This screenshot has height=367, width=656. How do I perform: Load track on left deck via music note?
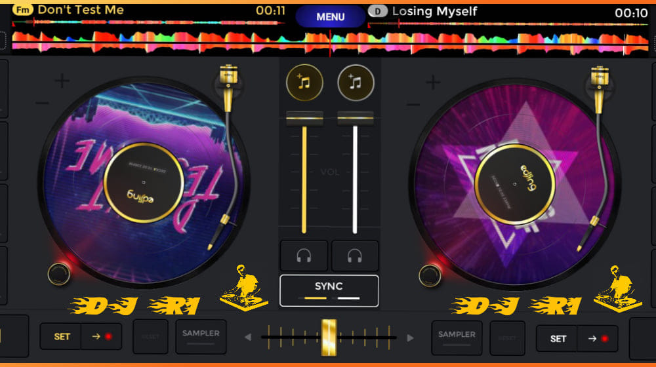point(304,83)
